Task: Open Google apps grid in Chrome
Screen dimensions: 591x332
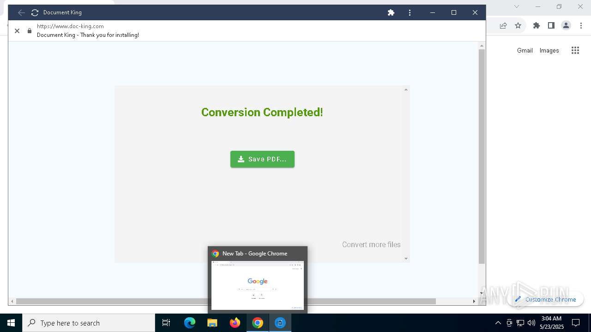Action: pos(575,50)
